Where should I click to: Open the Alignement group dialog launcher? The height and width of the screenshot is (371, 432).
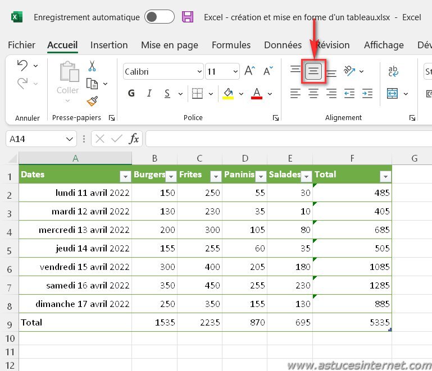pyautogui.click(x=412, y=118)
